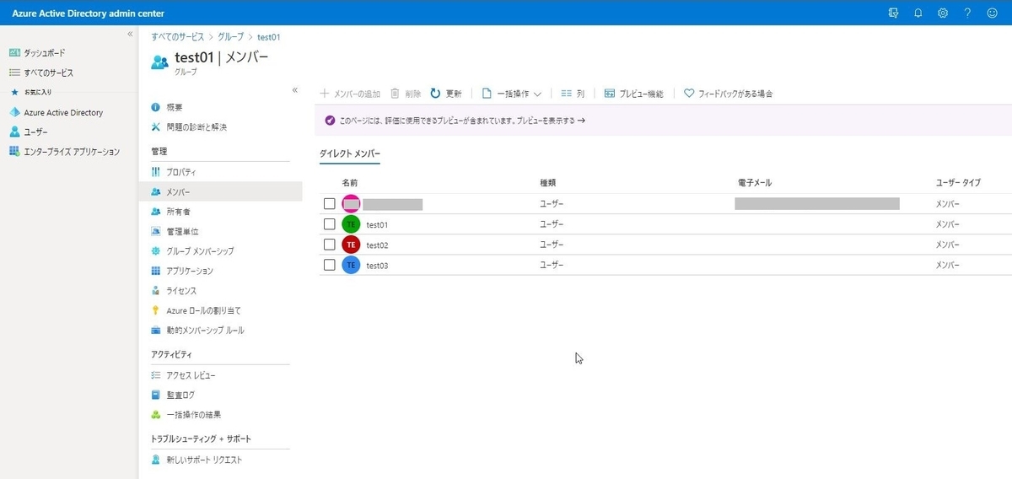Click the 新しいサポート リクエスト icon
Screen dimensions: 1012x479
point(155,460)
